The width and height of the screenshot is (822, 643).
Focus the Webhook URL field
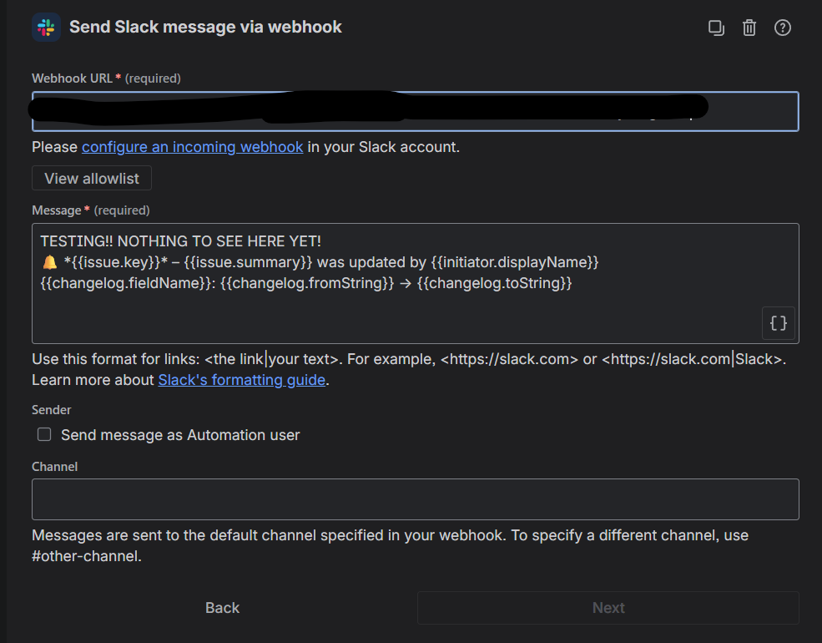pos(416,111)
